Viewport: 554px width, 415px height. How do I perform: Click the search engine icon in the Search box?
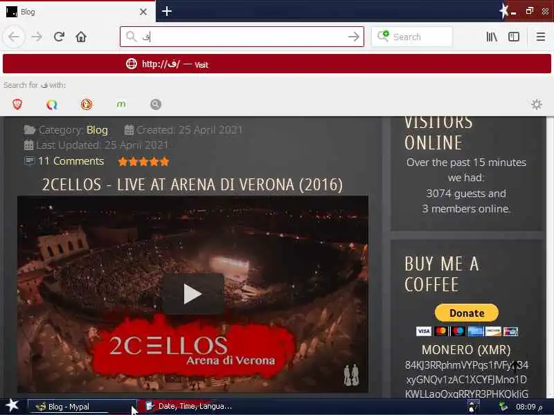(383, 36)
